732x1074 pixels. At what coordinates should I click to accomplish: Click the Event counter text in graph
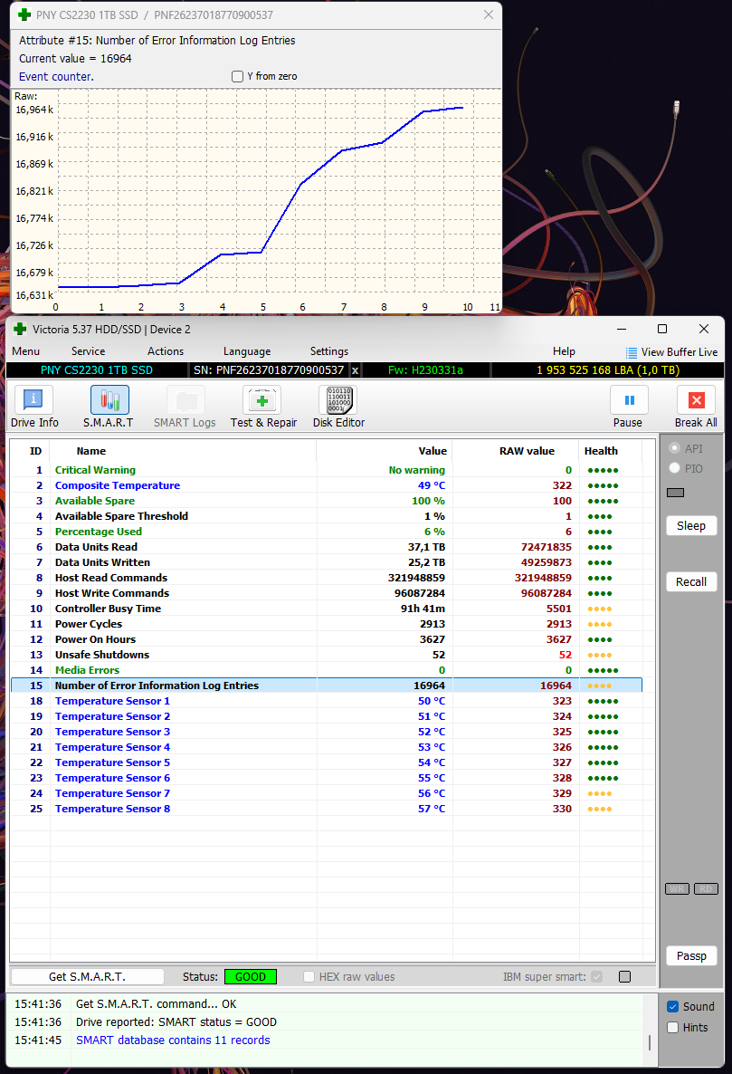(x=56, y=77)
